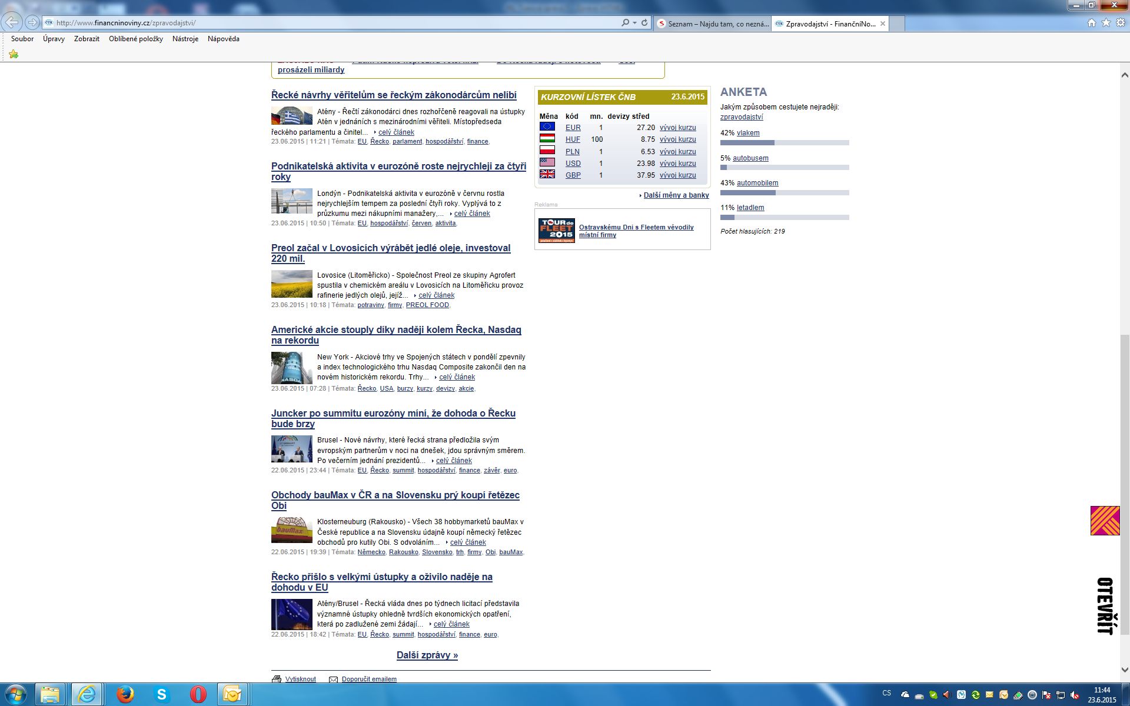This screenshot has height=706, width=1130.
Task: Open the Nástroje menu
Action: pos(185,39)
